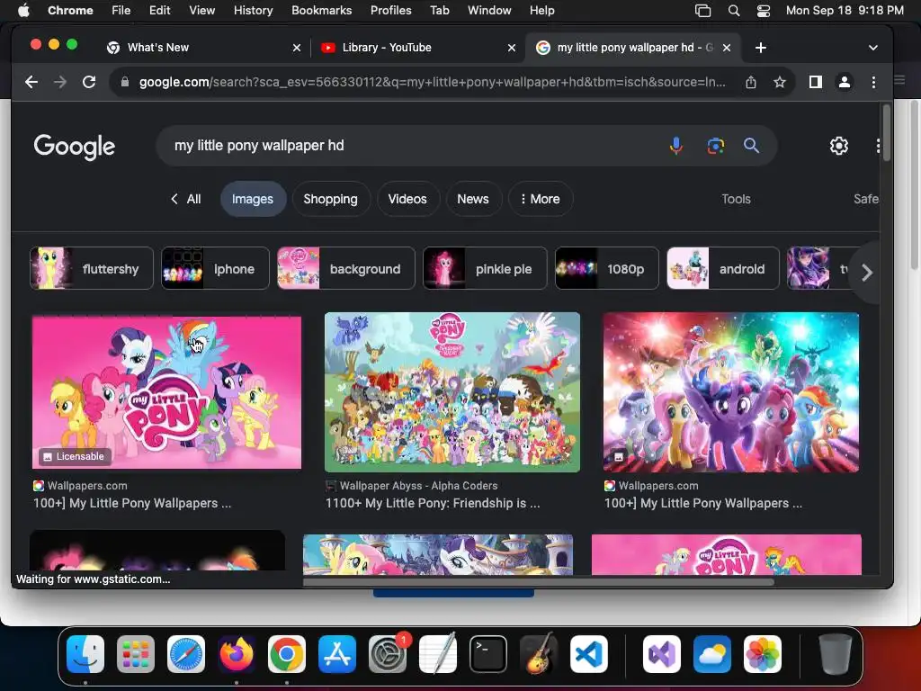This screenshot has height=691, width=921.
Task: Open Safari from the Dock
Action: [186, 654]
